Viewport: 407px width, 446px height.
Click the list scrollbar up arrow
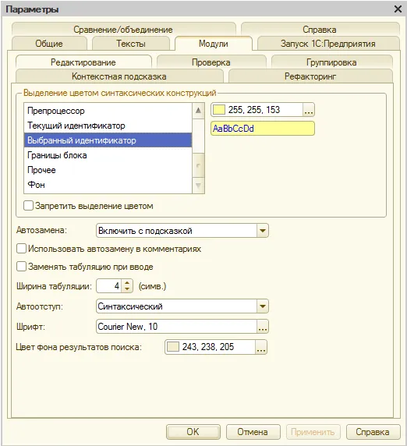tap(199, 111)
